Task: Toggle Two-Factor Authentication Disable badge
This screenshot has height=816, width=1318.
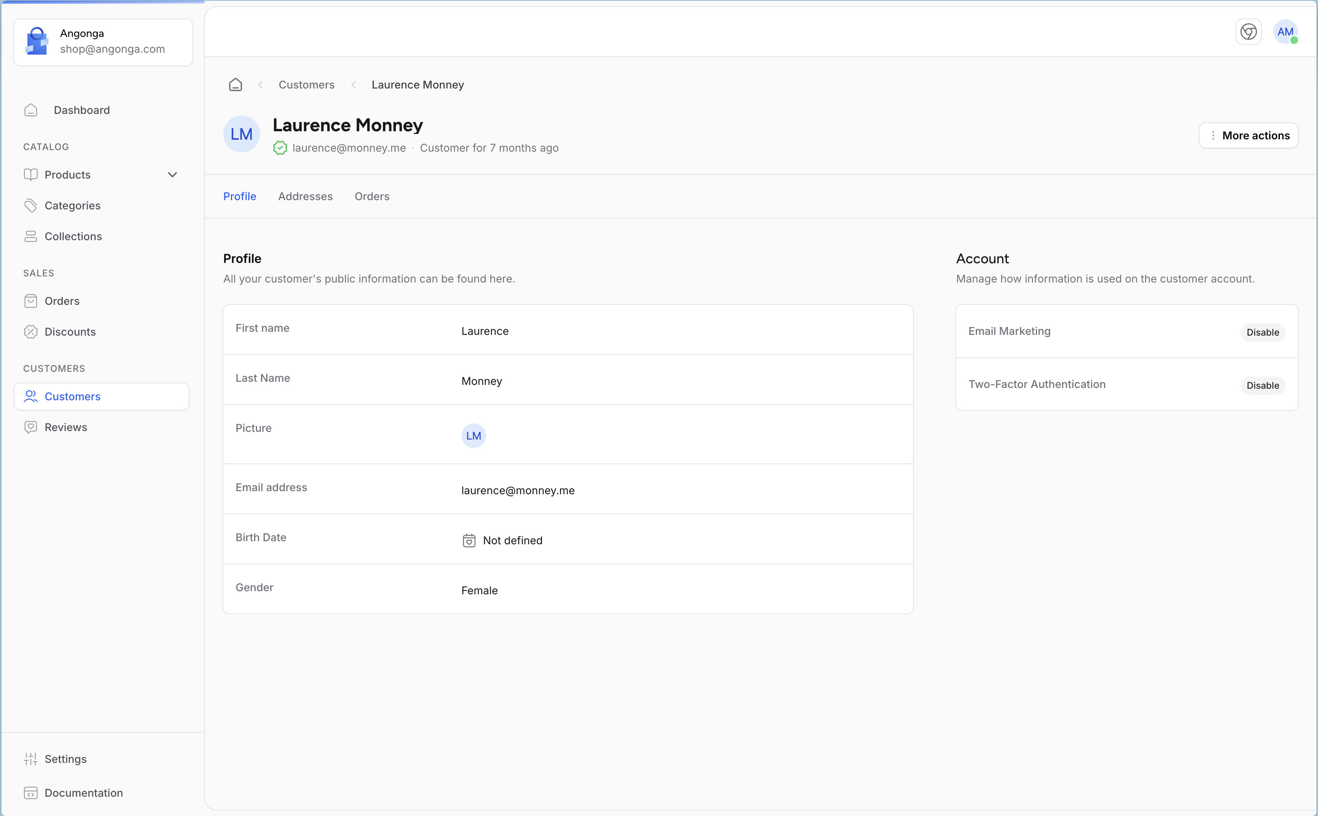Action: [1262, 385]
